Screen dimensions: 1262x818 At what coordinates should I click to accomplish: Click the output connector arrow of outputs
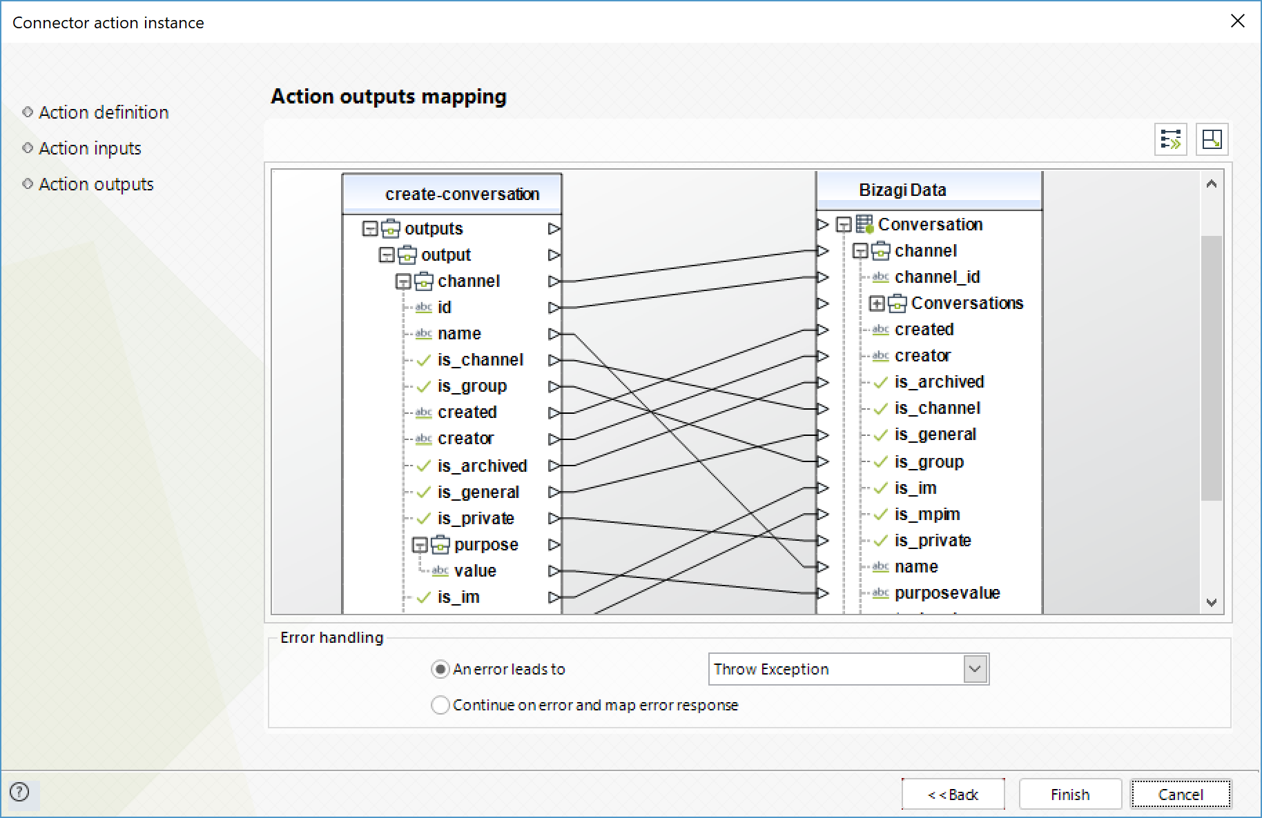554,228
